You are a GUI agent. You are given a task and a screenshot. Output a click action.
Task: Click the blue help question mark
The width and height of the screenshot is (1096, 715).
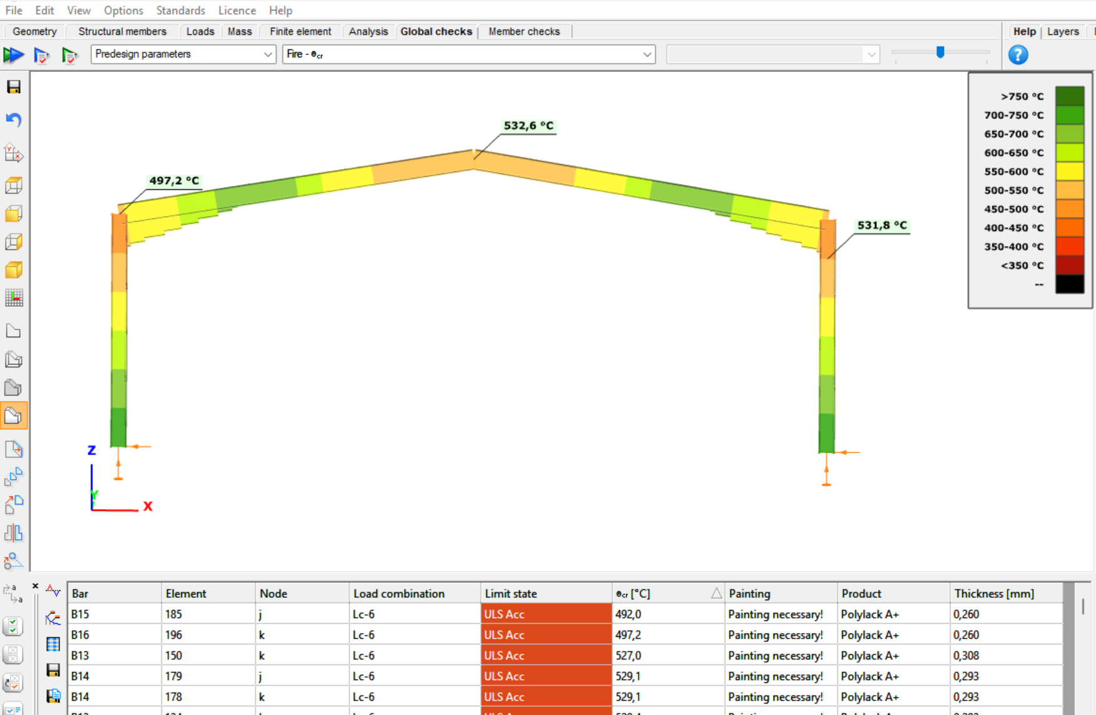1018,55
